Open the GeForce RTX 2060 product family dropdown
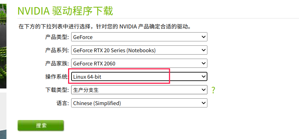Image resolution: width=299 pixels, height=139 pixels. 139,63
